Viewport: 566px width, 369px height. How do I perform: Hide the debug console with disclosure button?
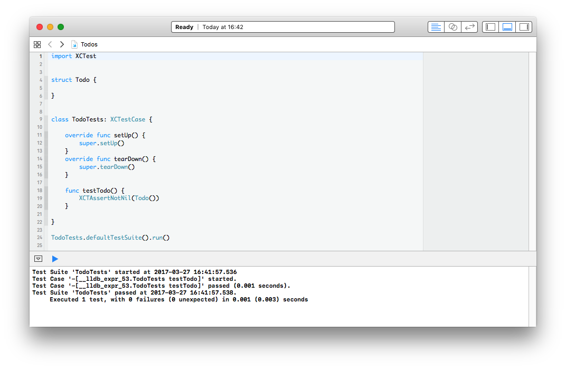tap(38, 259)
